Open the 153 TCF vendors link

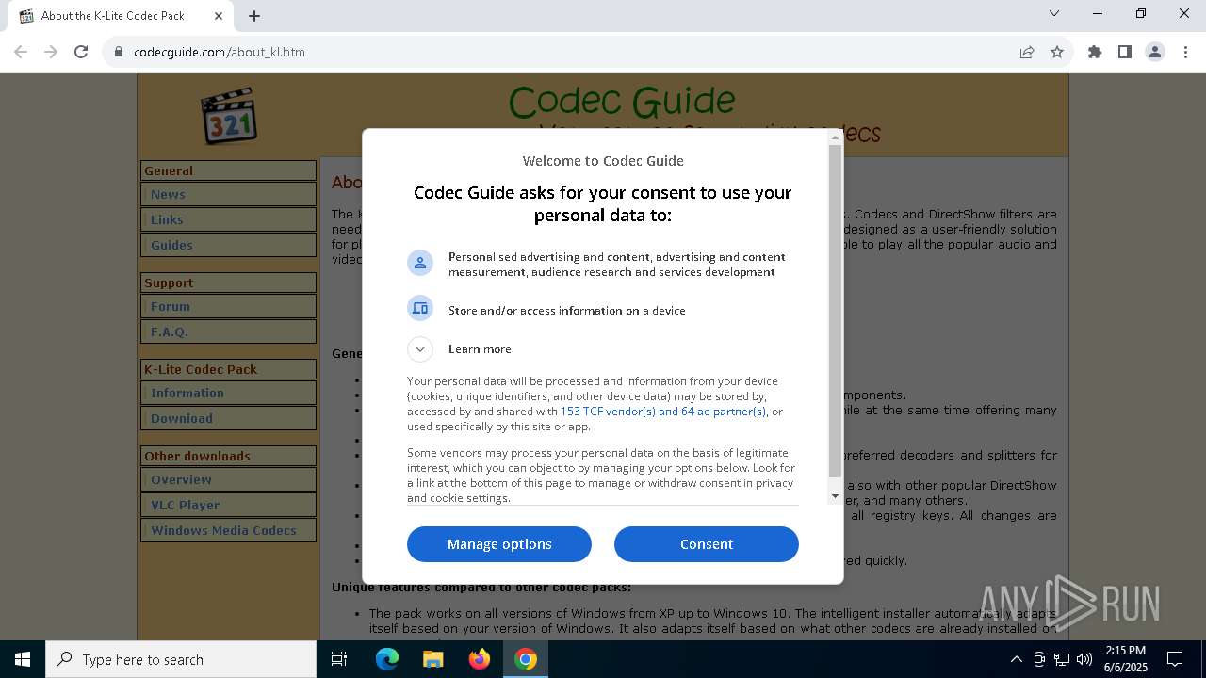pyautogui.click(x=663, y=412)
